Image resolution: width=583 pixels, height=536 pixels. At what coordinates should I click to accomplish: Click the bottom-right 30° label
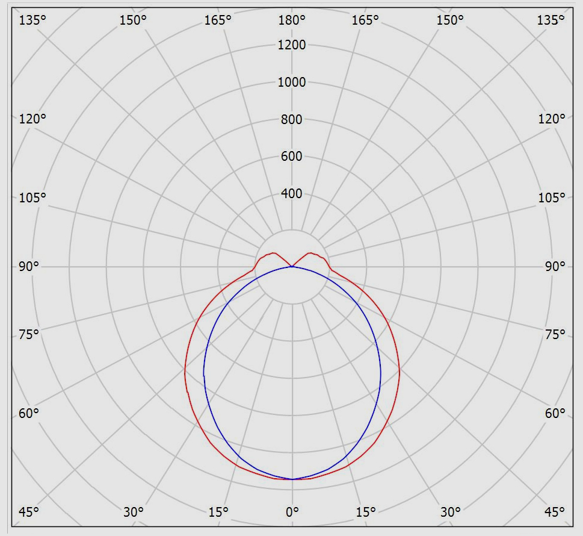click(x=450, y=512)
